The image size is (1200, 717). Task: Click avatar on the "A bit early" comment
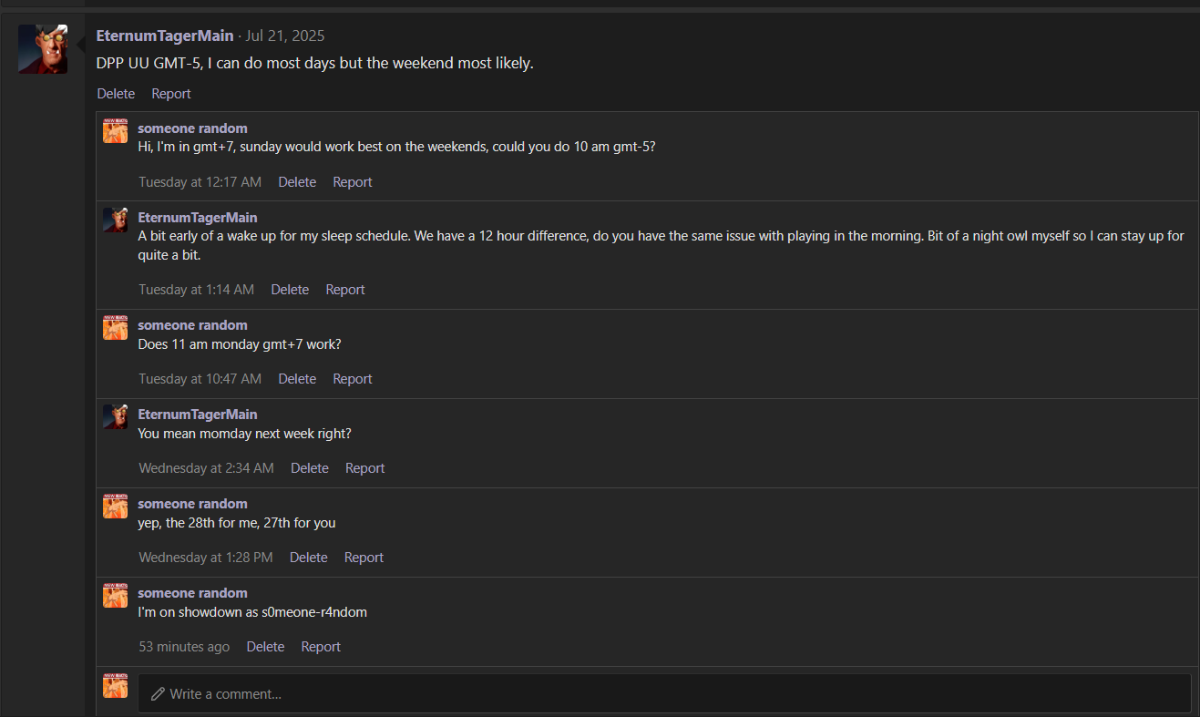tap(115, 220)
